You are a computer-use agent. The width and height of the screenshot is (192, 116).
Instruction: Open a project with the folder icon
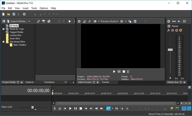(9, 14)
